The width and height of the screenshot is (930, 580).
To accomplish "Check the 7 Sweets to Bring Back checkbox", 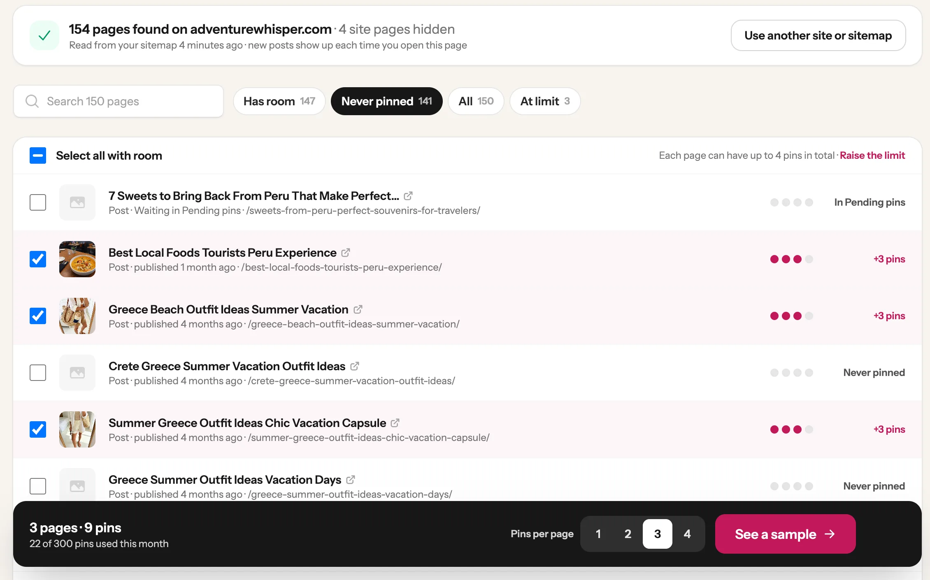I will click(38, 202).
